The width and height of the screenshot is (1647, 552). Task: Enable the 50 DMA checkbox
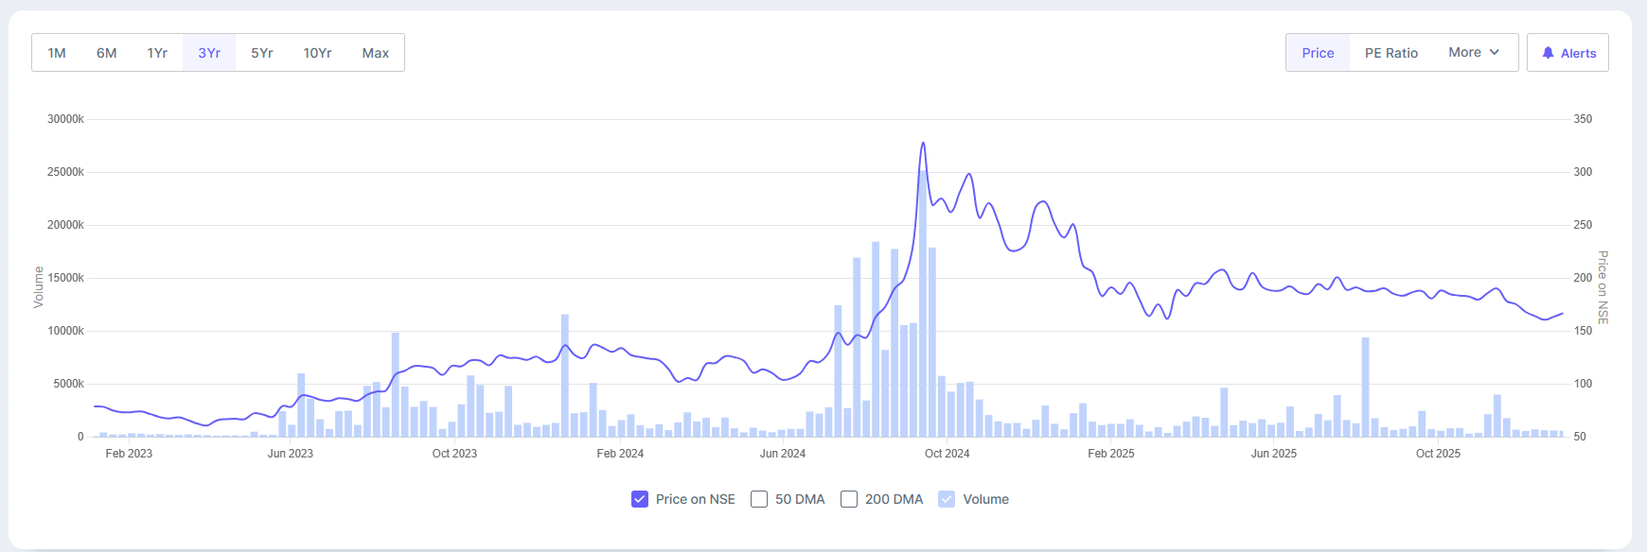click(759, 499)
